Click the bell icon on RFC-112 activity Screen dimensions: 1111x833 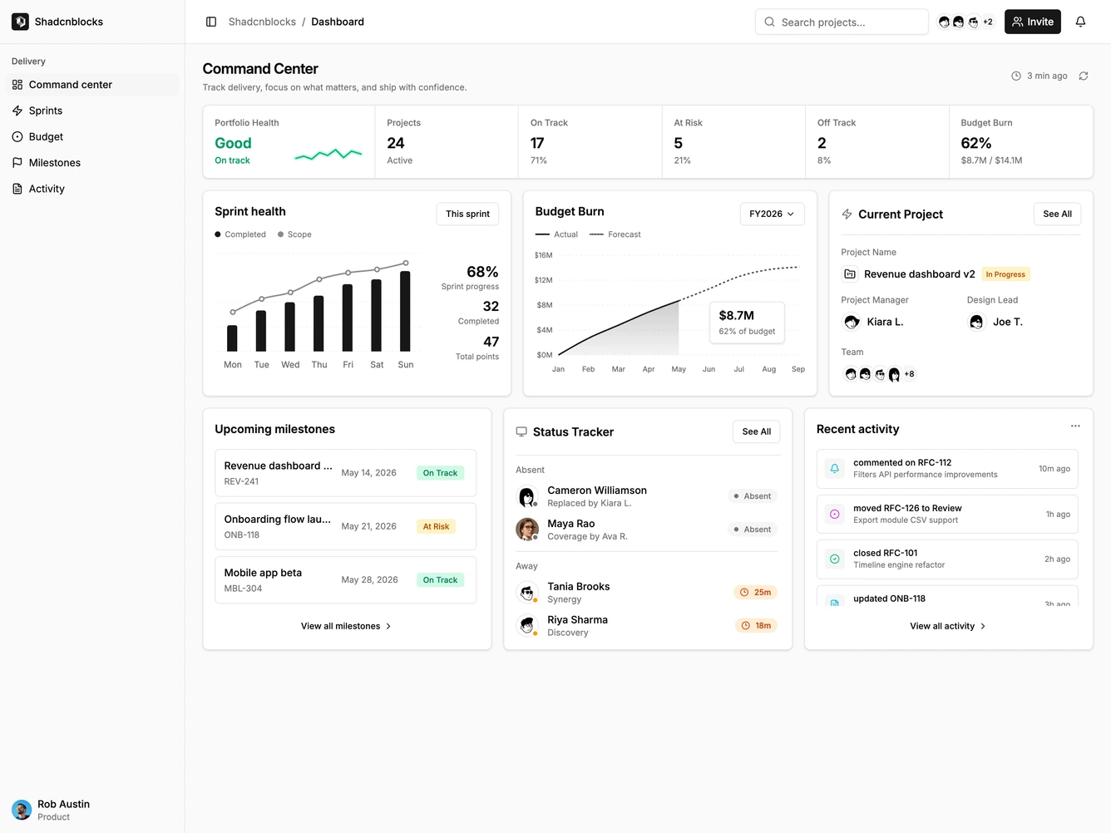click(835, 469)
